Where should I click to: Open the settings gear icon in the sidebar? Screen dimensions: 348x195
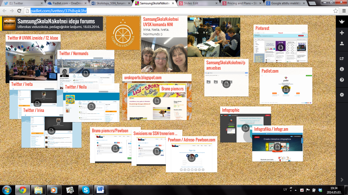pos(342,94)
